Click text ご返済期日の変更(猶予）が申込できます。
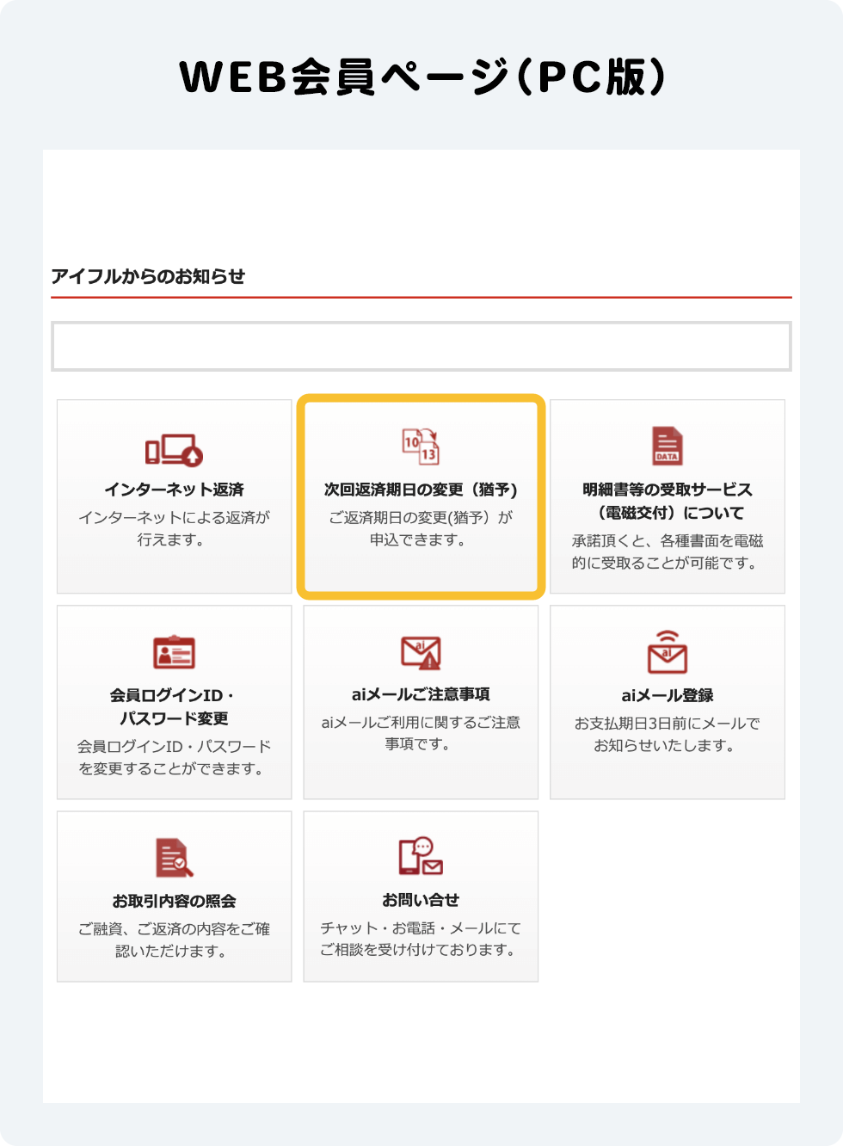Screen dimensions: 843x1146 421,528
